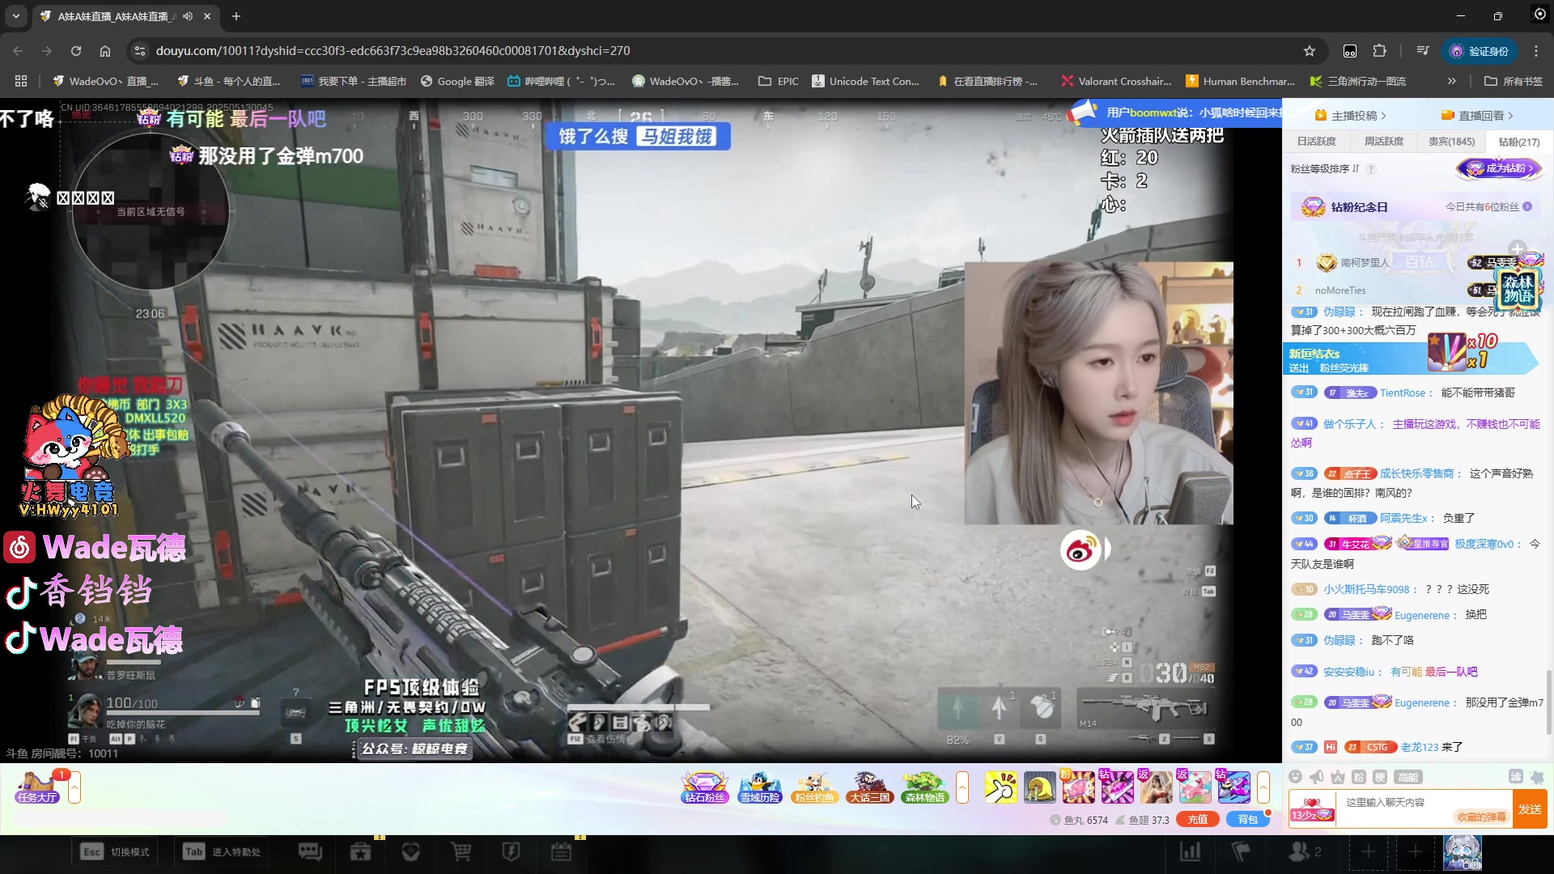Select the A妹A妹直播 browser tab
This screenshot has height=874, width=1554.
tap(125, 16)
